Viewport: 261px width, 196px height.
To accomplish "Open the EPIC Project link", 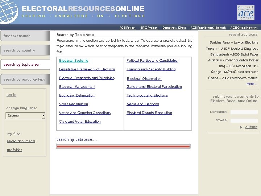I will tap(149, 28).
